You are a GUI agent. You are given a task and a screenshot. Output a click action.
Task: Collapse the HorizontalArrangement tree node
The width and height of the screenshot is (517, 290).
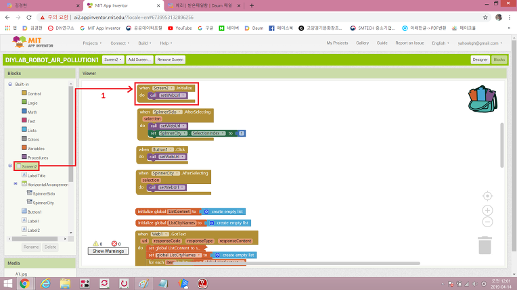(16, 184)
